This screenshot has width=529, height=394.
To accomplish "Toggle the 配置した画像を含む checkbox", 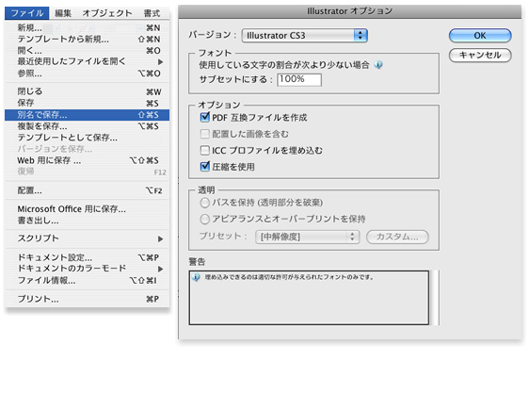I will click(x=205, y=134).
